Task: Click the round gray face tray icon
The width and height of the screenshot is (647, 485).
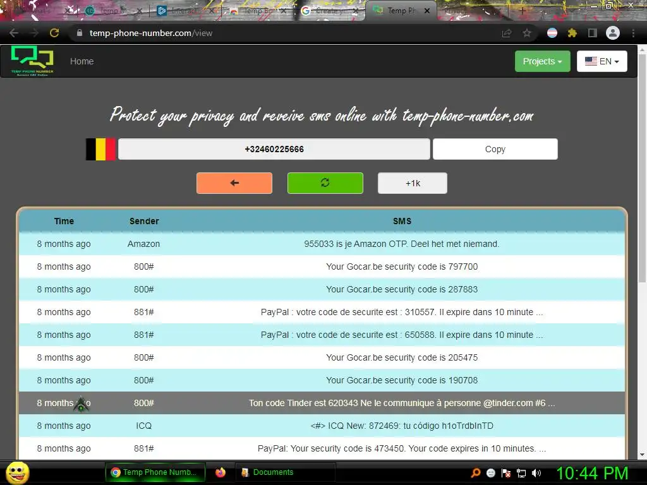Action: pos(490,472)
